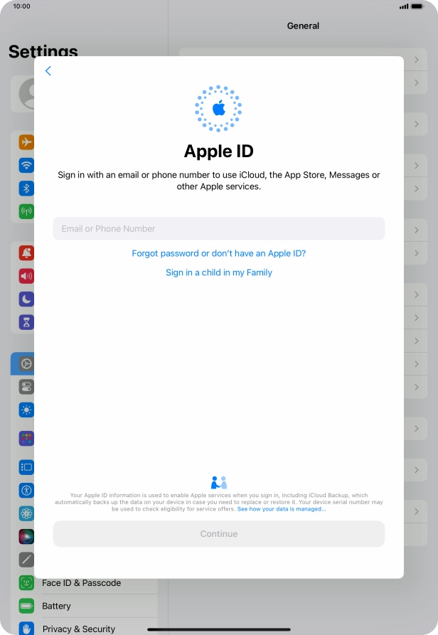
Task: Open Accessibility icon in sidebar
Action: (26, 491)
